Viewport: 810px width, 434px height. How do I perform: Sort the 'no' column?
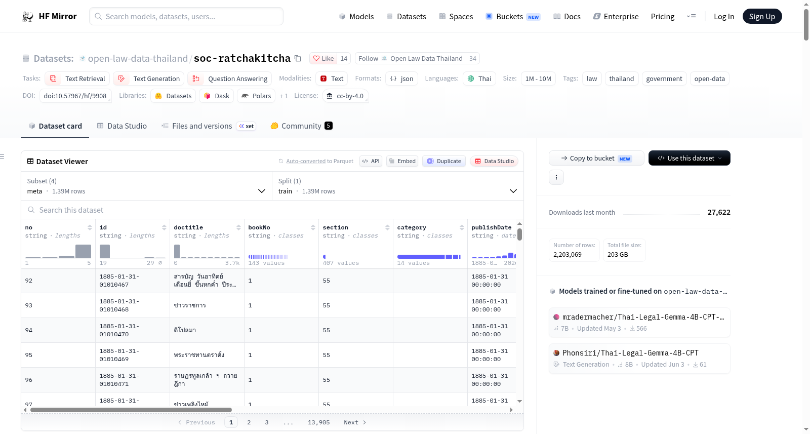coord(90,227)
